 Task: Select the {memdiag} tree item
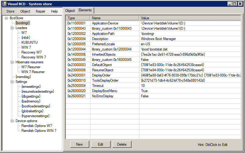[23, 77]
